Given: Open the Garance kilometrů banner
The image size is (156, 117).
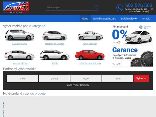Looking at the screenshot, I should pos(132,56).
